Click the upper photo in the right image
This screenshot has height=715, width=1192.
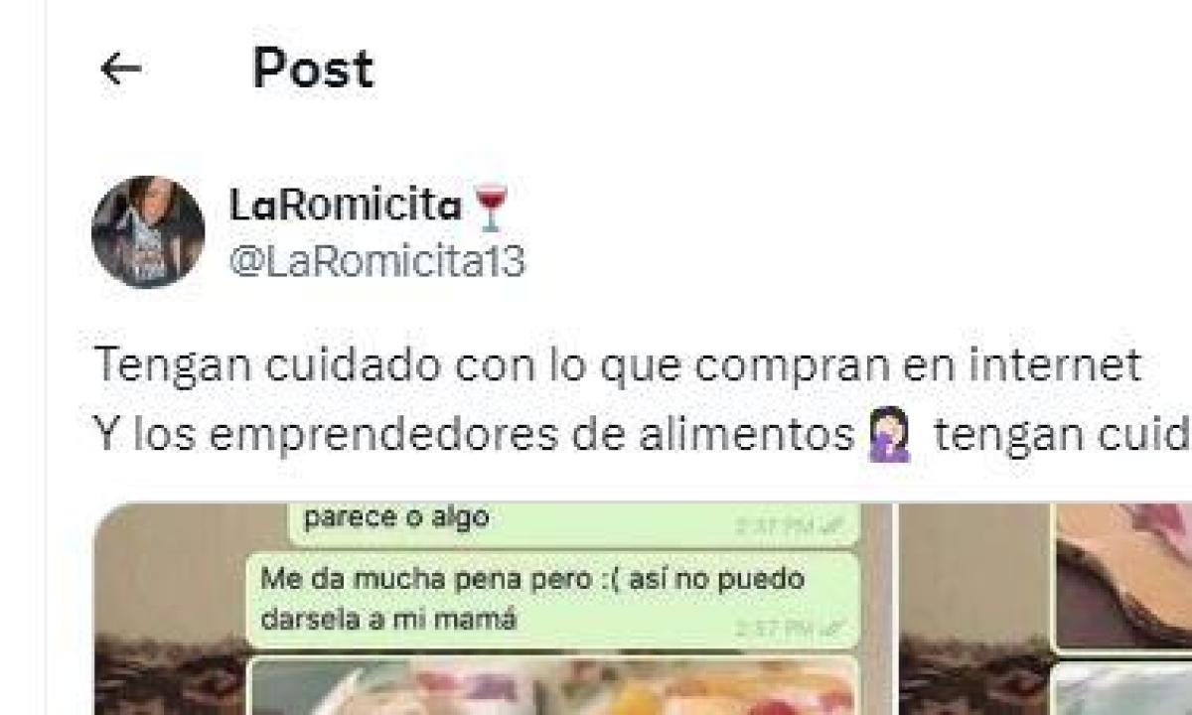pos(1124,574)
